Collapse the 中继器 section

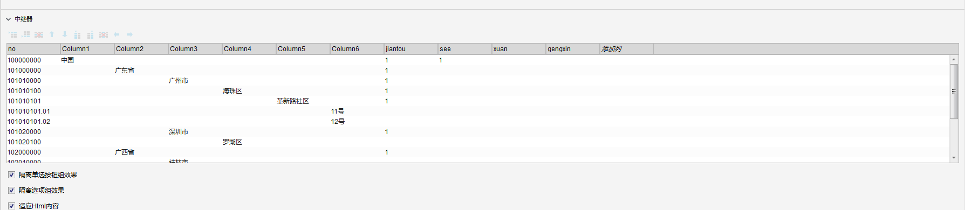[9, 19]
